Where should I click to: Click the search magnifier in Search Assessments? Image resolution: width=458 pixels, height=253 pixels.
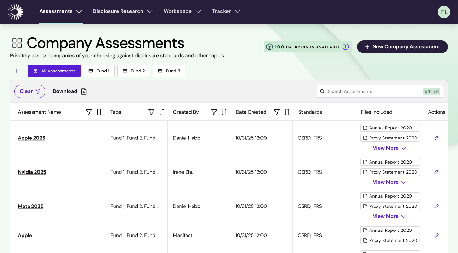tap(322, 91)
